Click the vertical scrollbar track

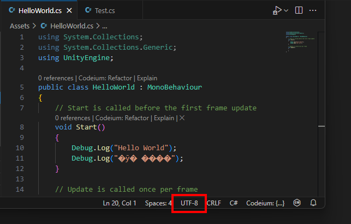(322, 114)
